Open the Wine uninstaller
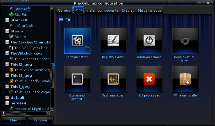Viewport: 215px width, 126px height. (185, 79)
